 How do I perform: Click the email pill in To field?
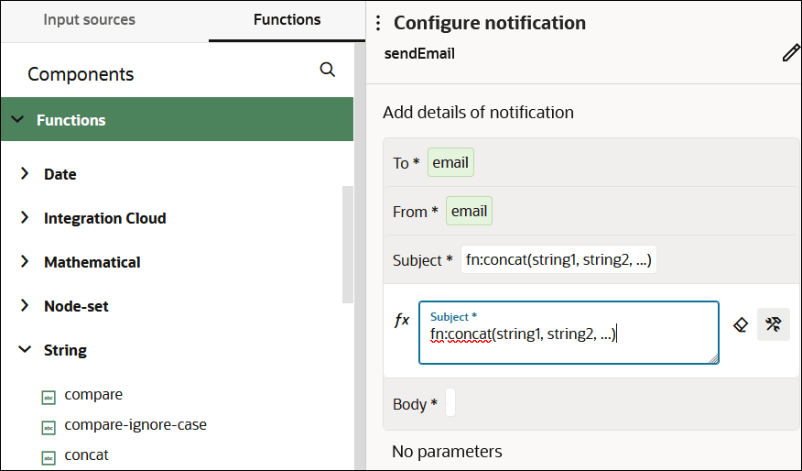[450, 163]
